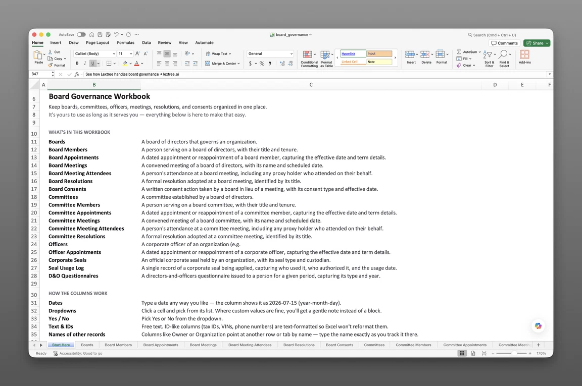Image resolution: width=582 pixels, height=386 pixels.
Task: Click the Paste clipboard icon
Action: click(x=38, y=55)
